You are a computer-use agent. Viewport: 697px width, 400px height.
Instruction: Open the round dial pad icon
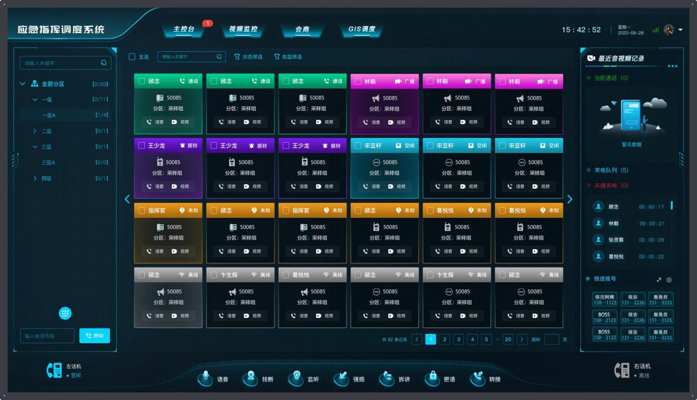tap(65, 313)
